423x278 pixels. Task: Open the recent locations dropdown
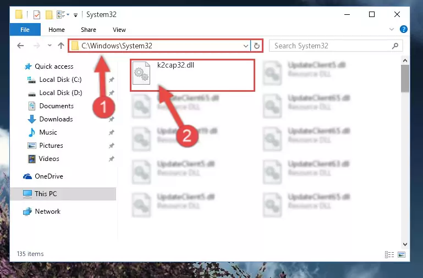pyautogui.click(x=50, y=46)
